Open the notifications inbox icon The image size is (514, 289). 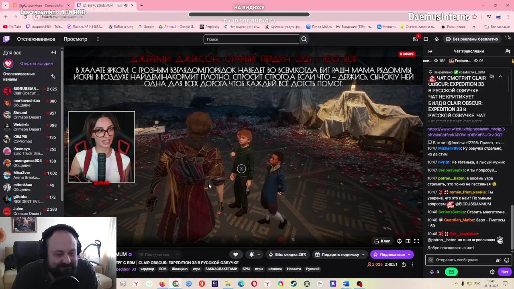(x=415, y=39)
